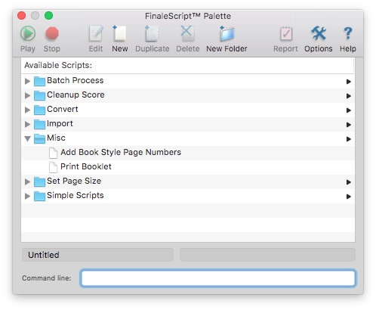The width and height of the screenshot is (376, 310).
Task: Expand the Simple Scripts folder triangle
Action: 27,196
